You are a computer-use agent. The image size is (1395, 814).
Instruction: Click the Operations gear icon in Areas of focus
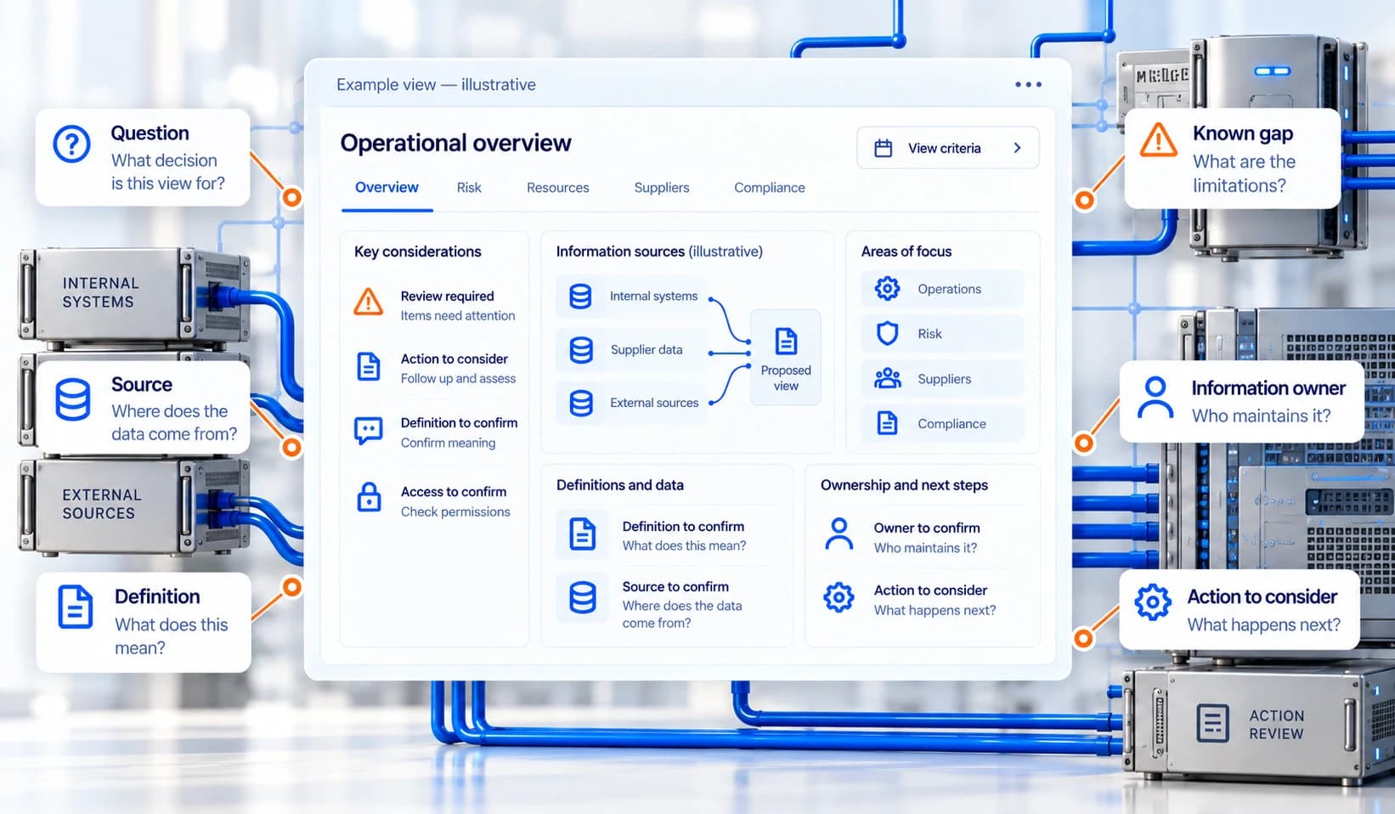click(x=887, y=289)
